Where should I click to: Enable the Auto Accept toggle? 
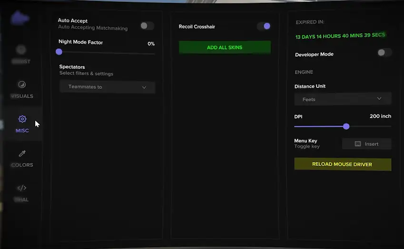click(x=147, y=26)
